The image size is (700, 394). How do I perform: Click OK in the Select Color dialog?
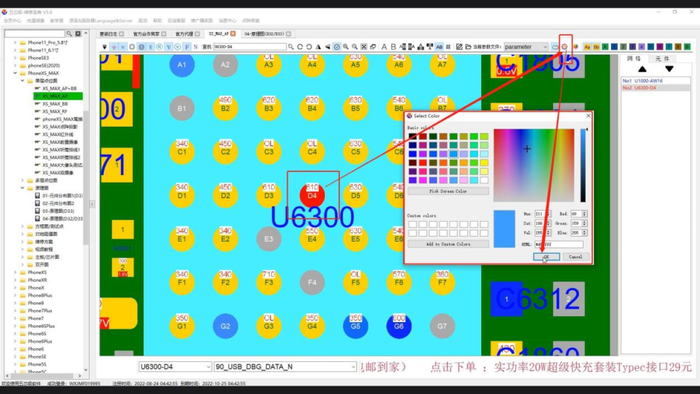click(x=546, y=257)
